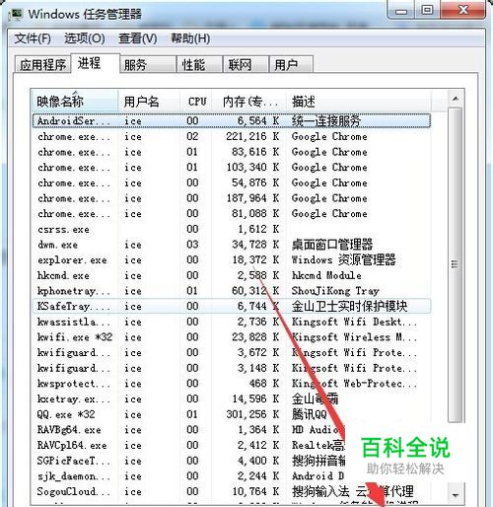
Task: Sort by 描述 column header
Action: pos(358,102)
